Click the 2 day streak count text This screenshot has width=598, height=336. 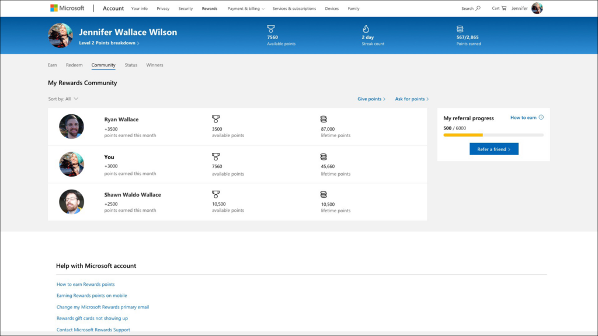click(x=368, y=37)
